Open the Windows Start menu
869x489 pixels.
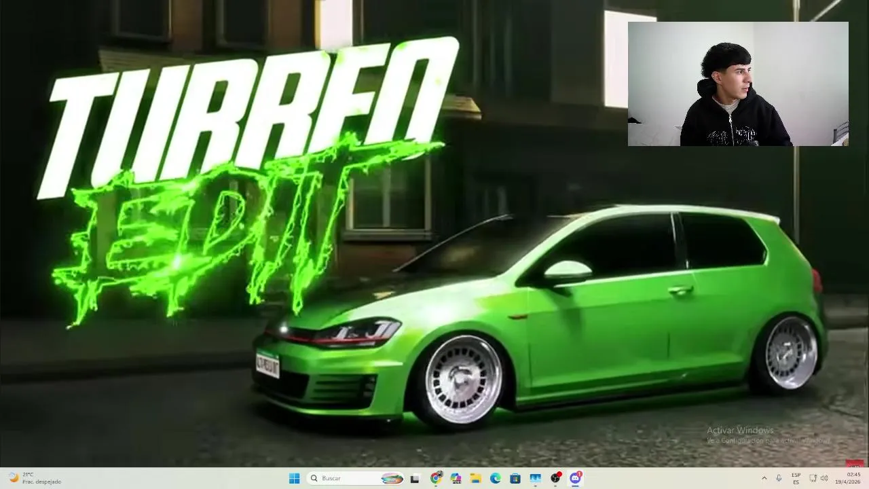tap(294, 478)
